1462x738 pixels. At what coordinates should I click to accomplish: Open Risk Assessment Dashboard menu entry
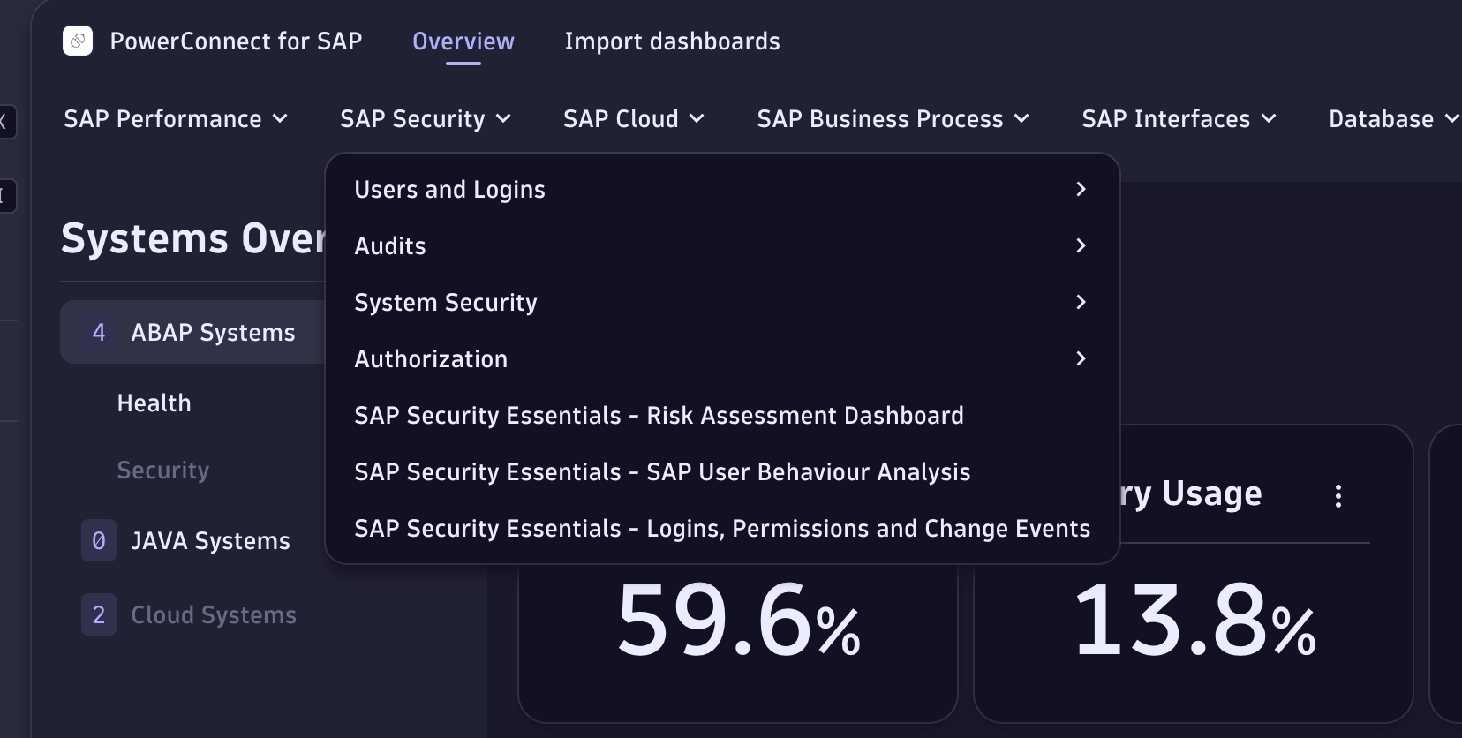click(659, 415)
